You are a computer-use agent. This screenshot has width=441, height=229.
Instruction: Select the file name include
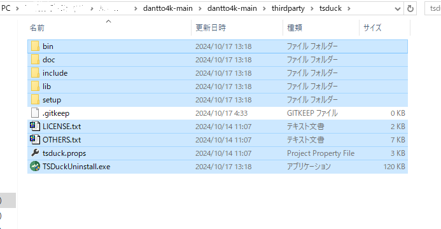click(x=55, y=73)
